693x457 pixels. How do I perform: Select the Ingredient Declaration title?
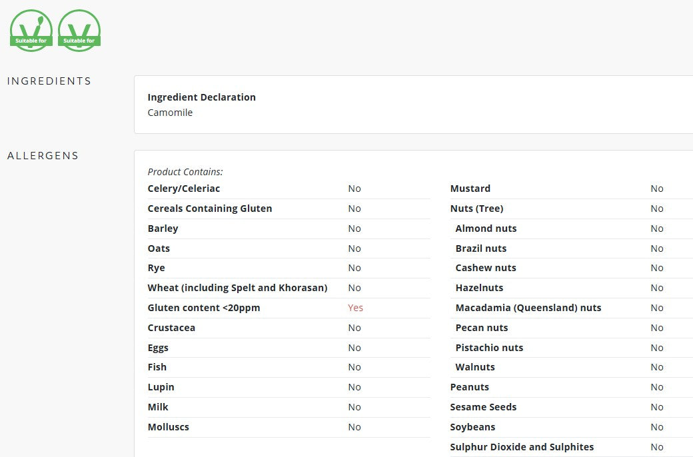[x=201, y=97]
